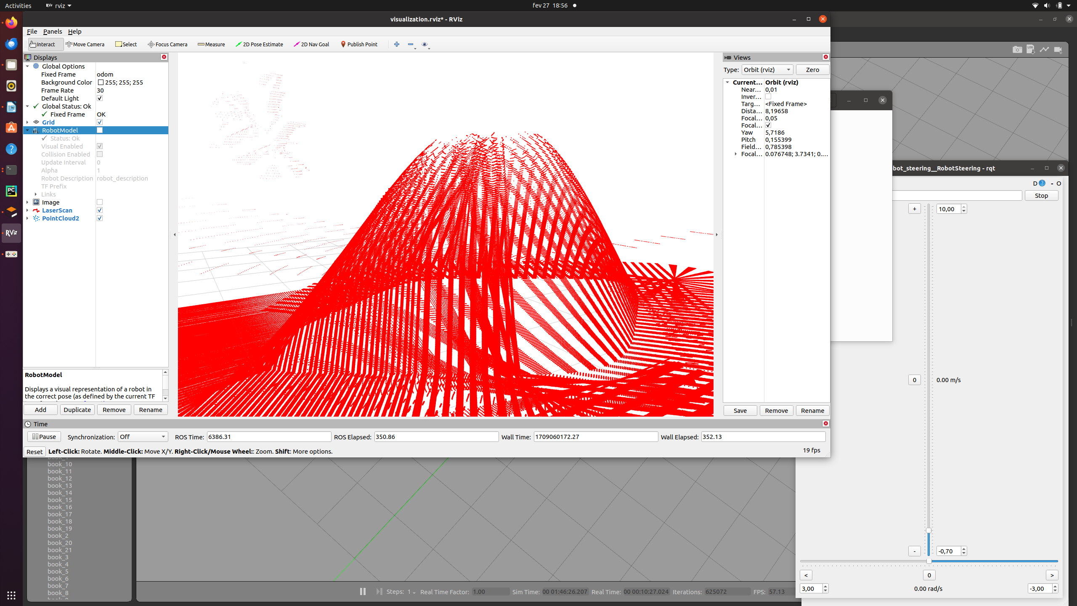Click the Background Color swatch
1077x606 pixels.
click(101, 82)
